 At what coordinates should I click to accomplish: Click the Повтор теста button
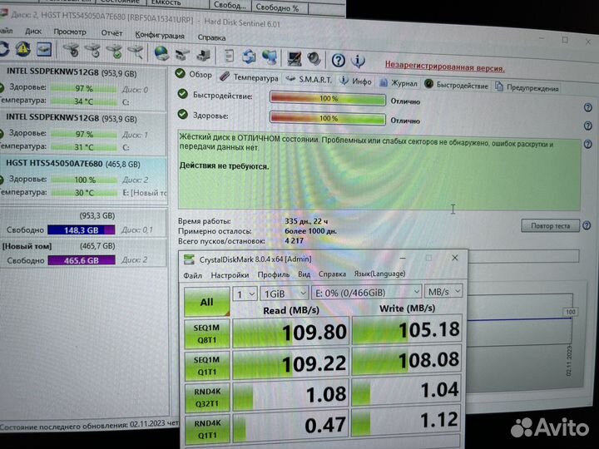(550, 225)
